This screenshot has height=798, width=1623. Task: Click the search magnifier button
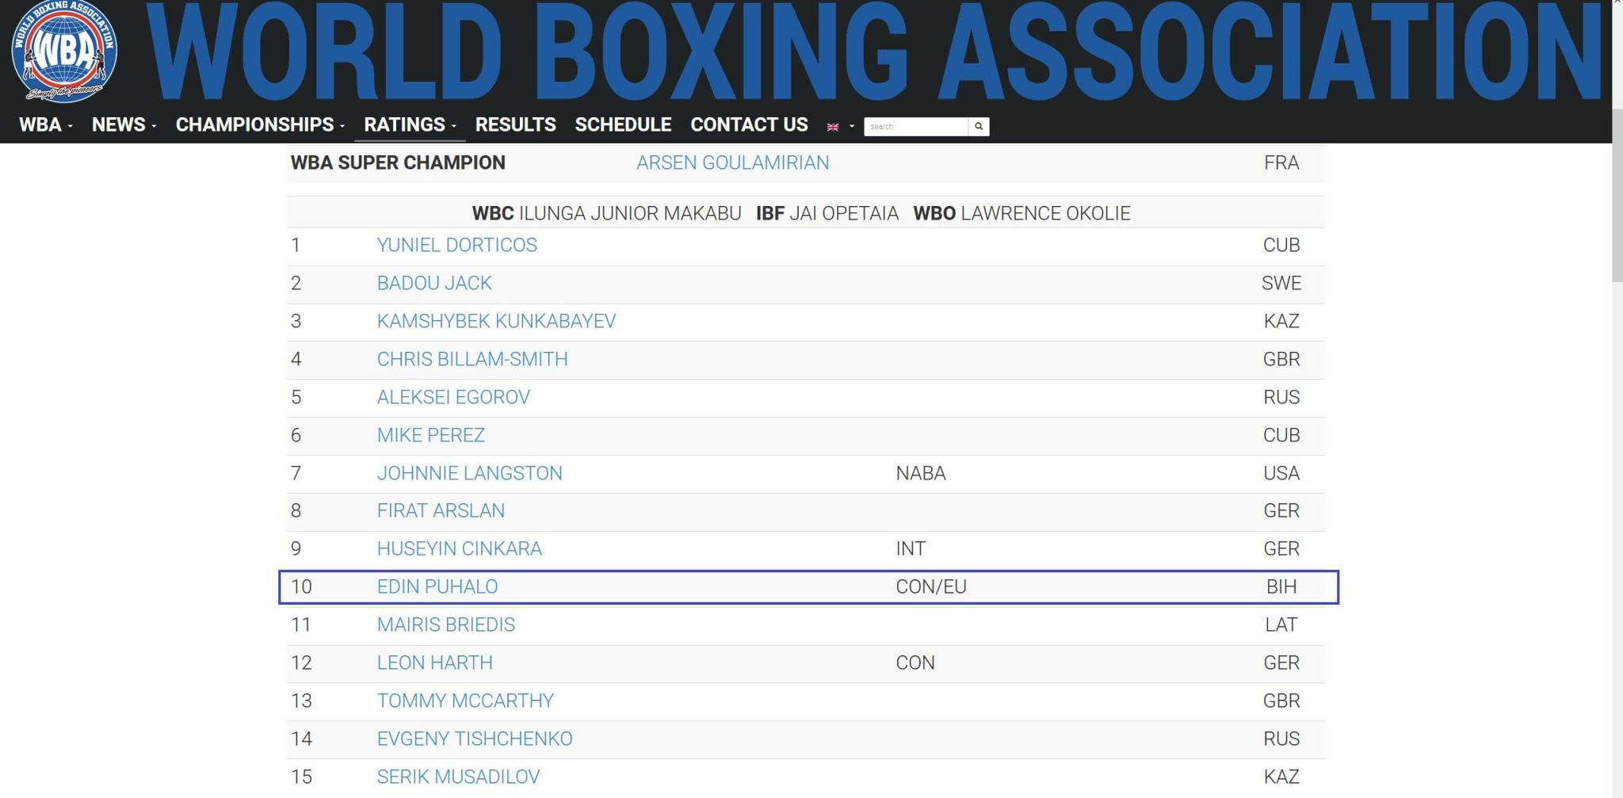click(979, 126)
